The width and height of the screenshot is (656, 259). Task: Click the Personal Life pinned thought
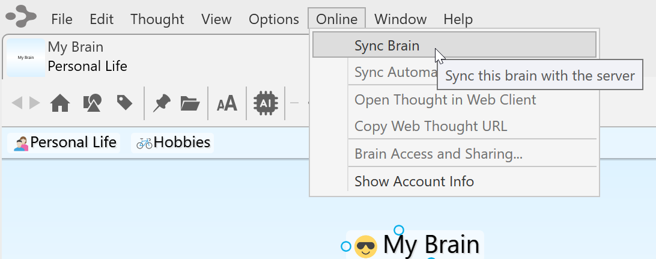(x=65, y=142)
